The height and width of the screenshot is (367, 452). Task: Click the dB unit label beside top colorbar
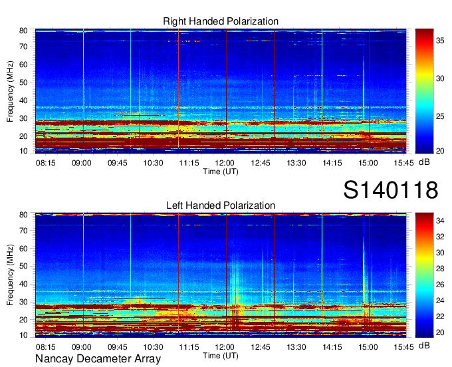424,162
